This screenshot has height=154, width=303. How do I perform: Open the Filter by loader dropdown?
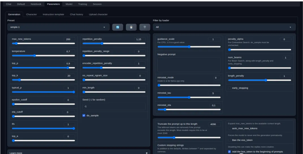click(x=224, y=27)
